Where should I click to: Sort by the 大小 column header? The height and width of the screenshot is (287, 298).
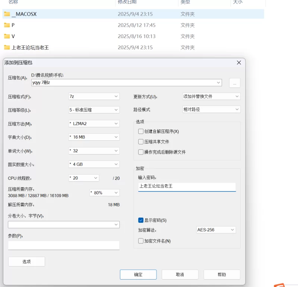(238, 2)
